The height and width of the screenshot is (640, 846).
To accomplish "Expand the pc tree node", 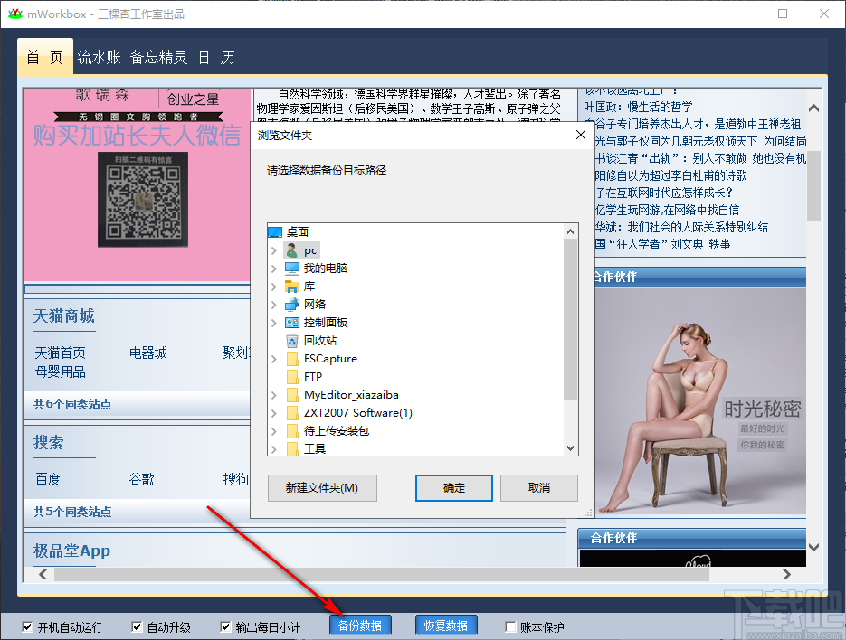I will coord(274,250).
